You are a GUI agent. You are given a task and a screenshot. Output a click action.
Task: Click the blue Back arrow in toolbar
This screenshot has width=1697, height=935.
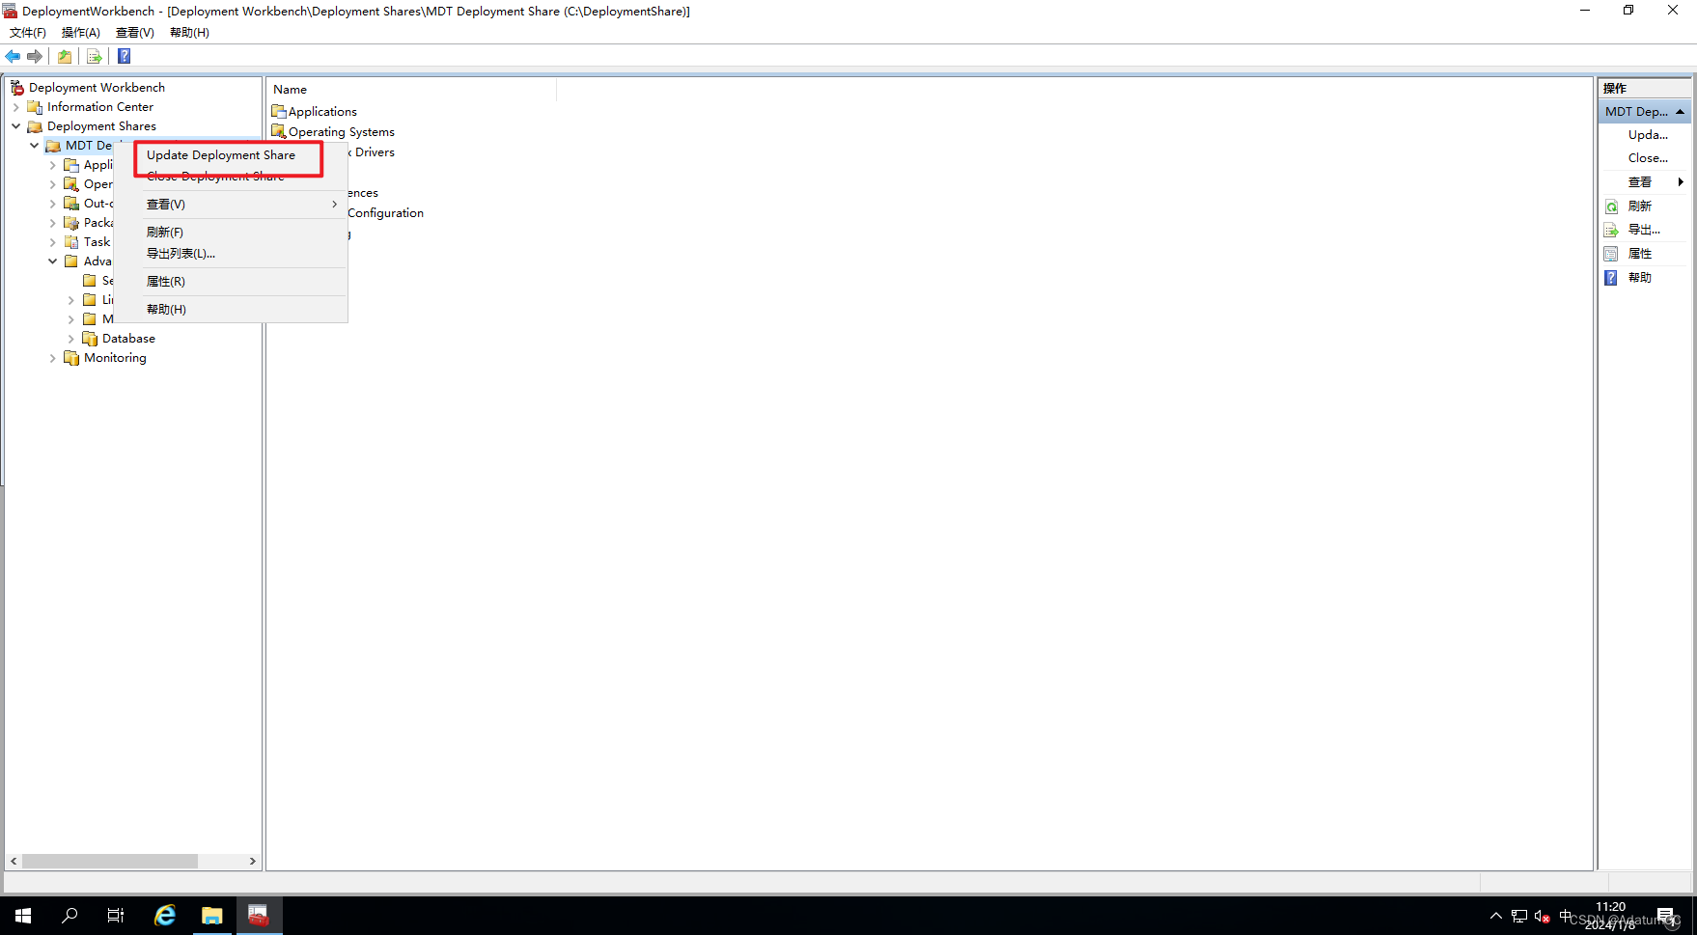(13, 56)
